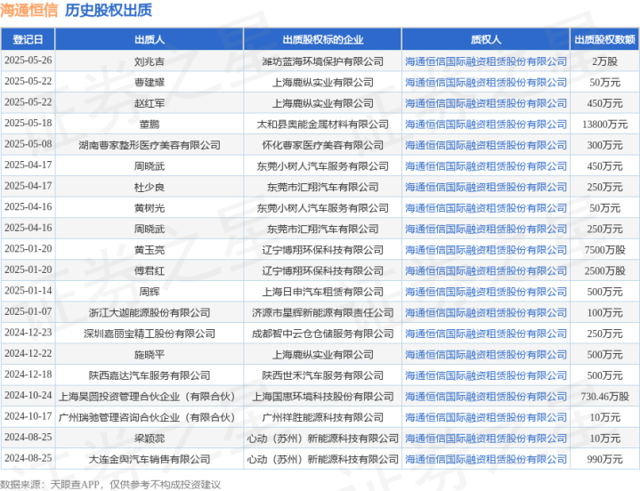
Task: Click the 出质股权标的企业 column header
Action: point(322,39)
